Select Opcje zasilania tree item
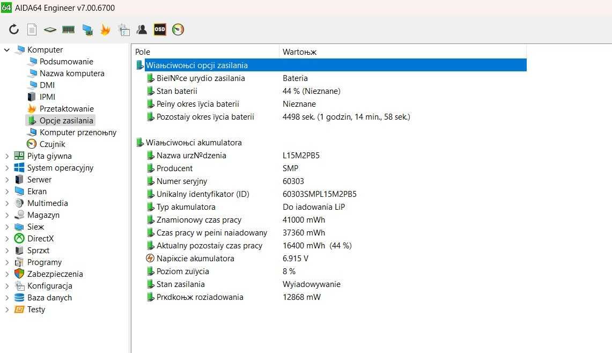Image resolution: width=612 pixels, height=353 pixels. coord(67,120)
